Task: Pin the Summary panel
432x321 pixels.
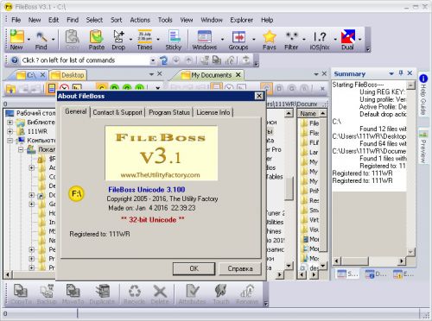Action: 401,73
